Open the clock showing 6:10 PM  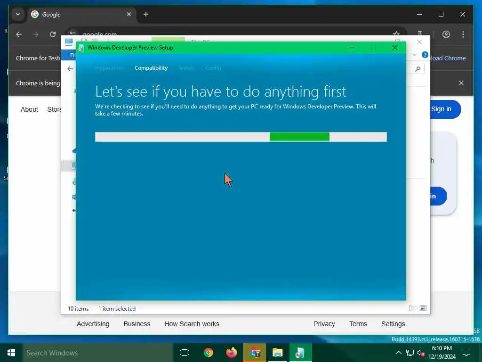[442, 353]
